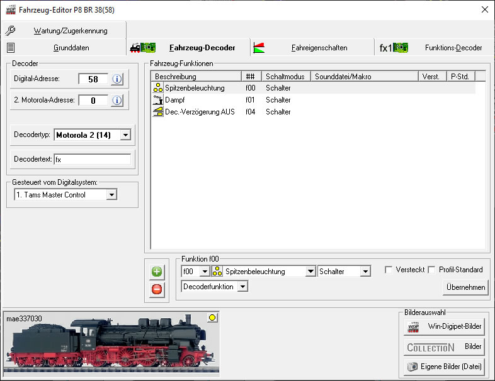Click the fx1 Funktions-Decoder chip icon
This screenshot has width=495, height=381.
pos(394,48)
